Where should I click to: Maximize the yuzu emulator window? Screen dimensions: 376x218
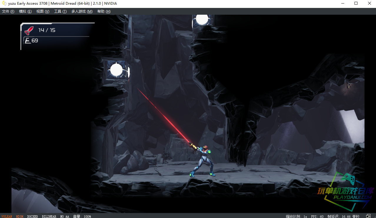click(356, 4)
